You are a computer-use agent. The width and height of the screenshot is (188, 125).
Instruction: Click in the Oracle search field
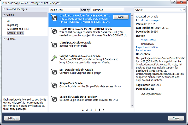coord(157,10)
